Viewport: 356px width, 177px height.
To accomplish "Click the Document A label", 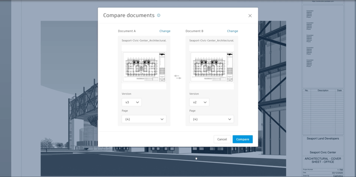I will tap(127, 31).
